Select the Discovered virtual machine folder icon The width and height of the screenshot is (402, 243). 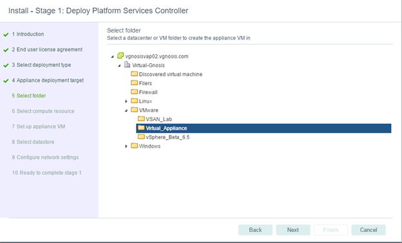(135, 74)
